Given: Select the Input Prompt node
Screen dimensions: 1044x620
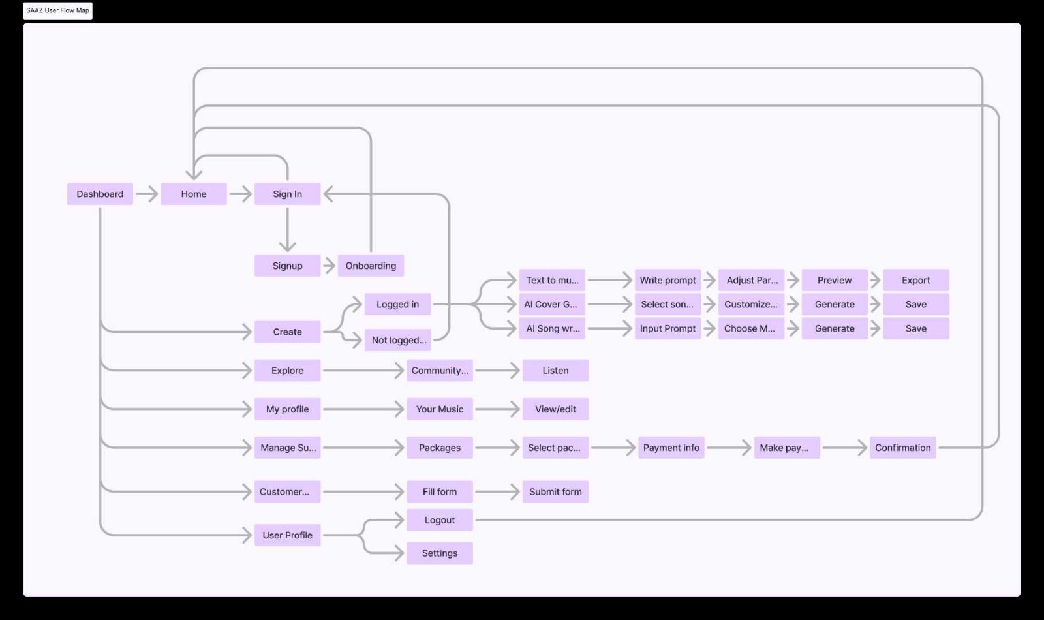Looking at the screenshot, I should tap(668, 328).
